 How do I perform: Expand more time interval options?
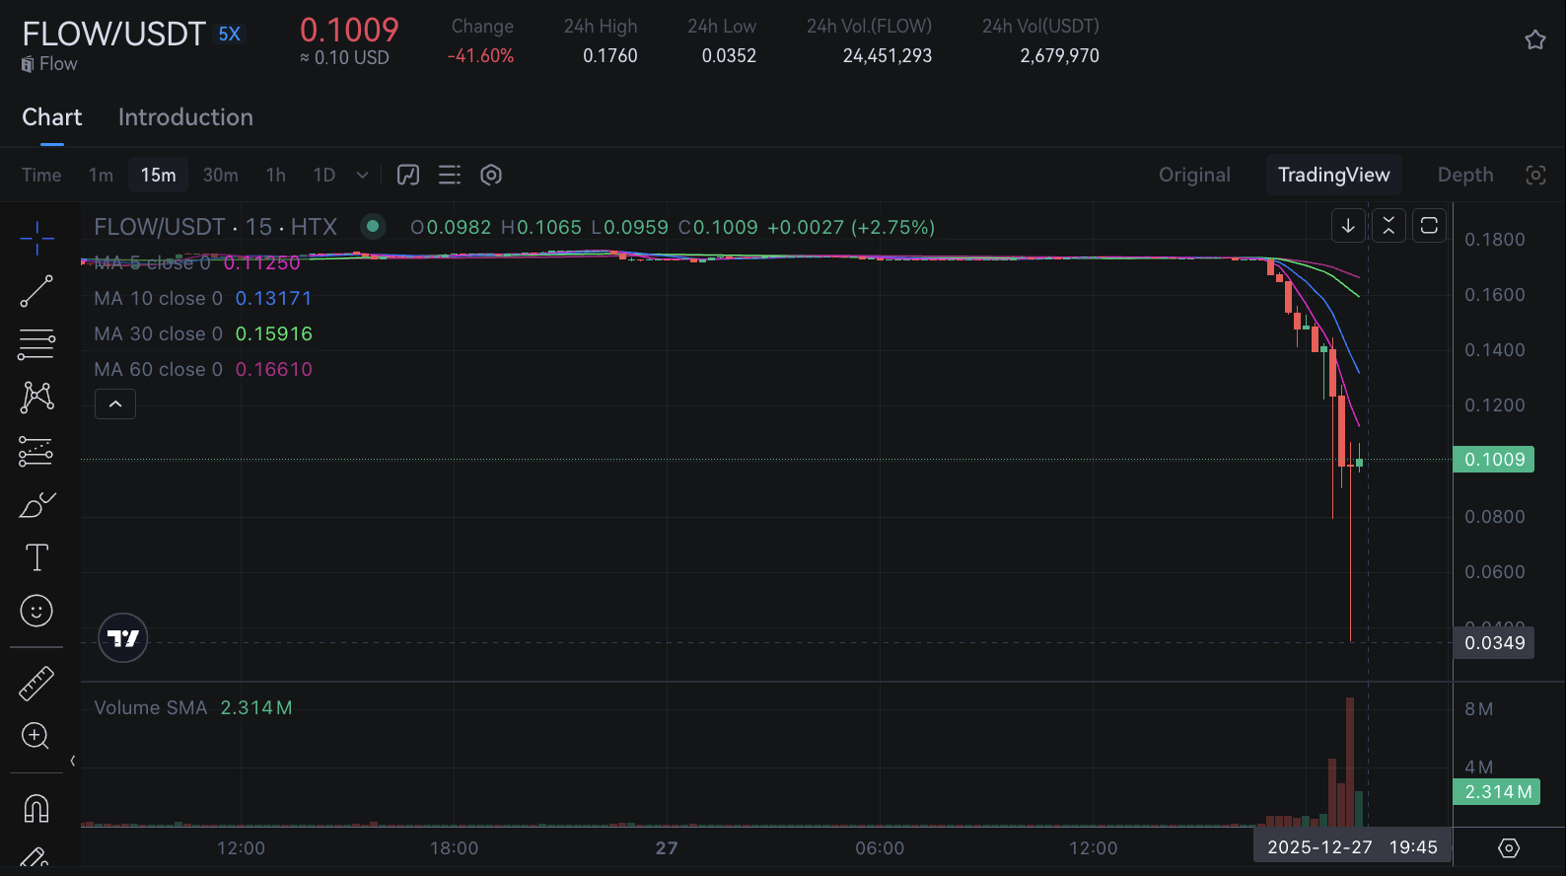[x=362, y=175]
